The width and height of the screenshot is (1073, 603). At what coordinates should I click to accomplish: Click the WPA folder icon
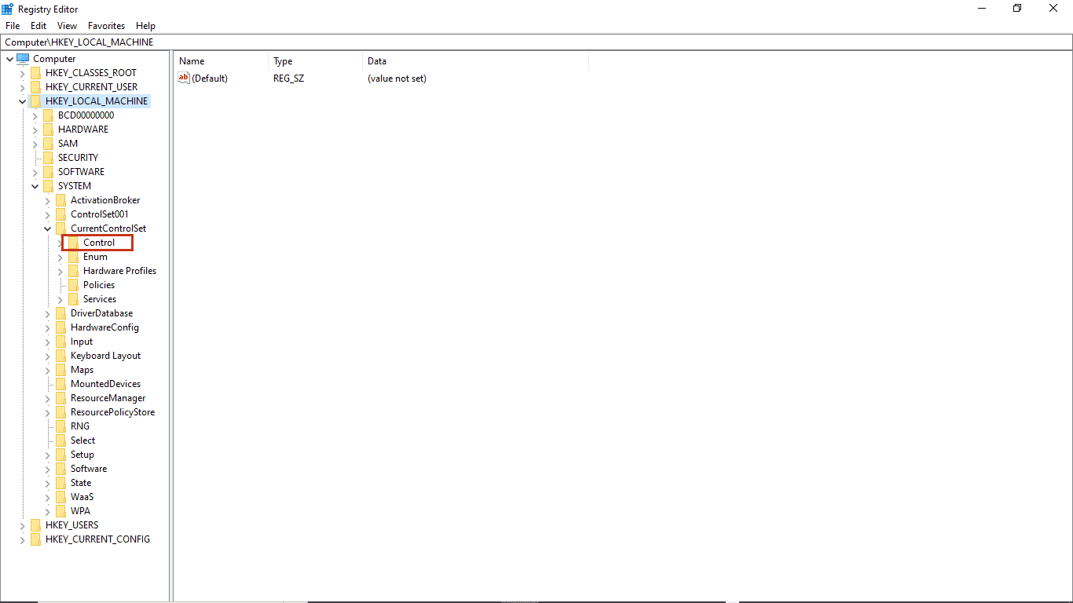[60, 511]
